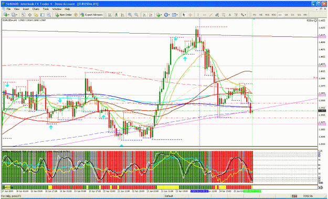Open the File menu
This screenshot has height=199, width=328.
(x=8, y=9)
